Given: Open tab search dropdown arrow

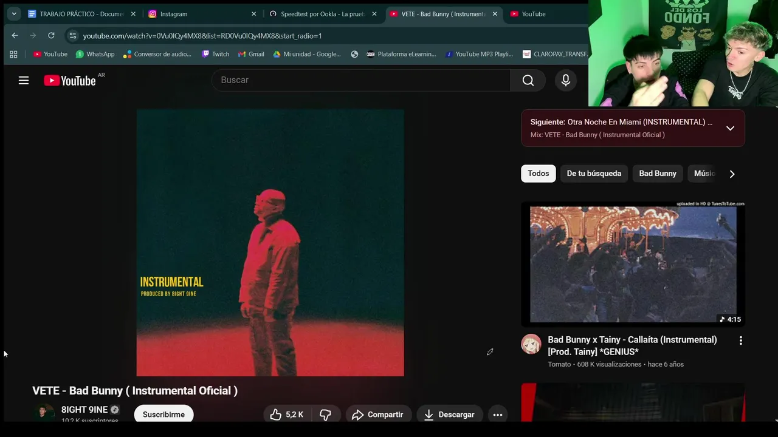Looking at the screenshot, I should pos(13,13).
